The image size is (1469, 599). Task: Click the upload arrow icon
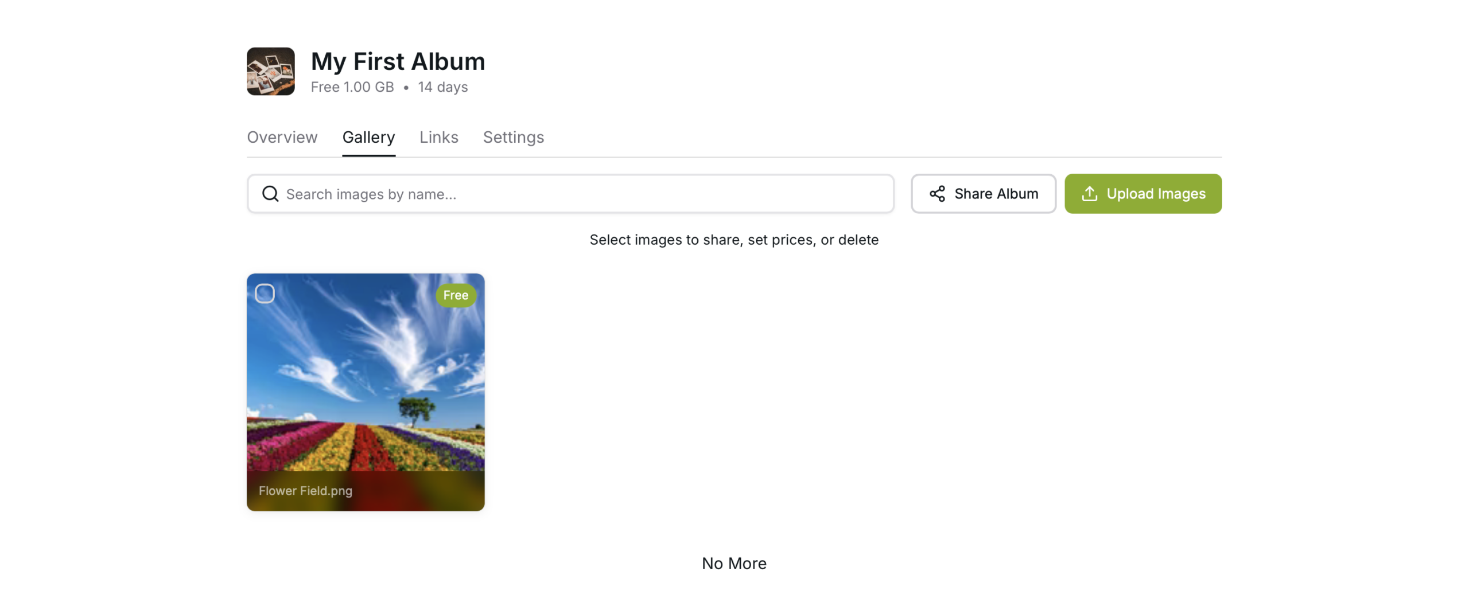click(1089, 194)
